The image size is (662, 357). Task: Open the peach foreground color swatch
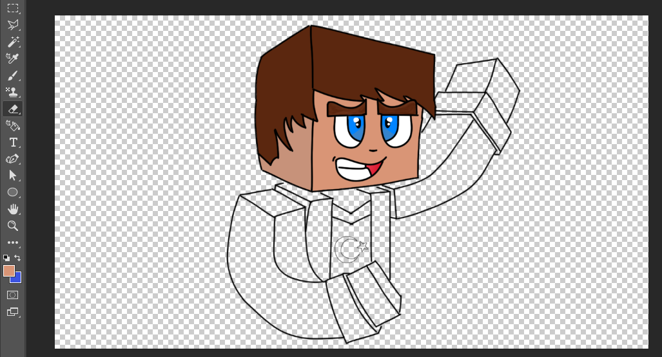click(x=9, y=271)
